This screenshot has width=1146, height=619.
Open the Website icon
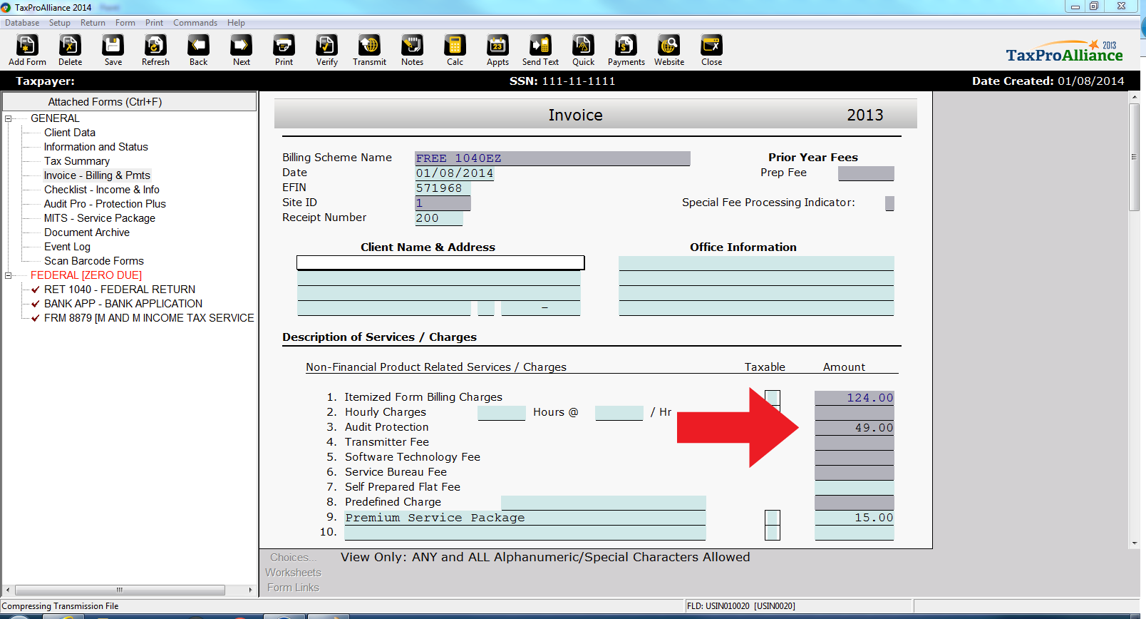click(669, 50)
